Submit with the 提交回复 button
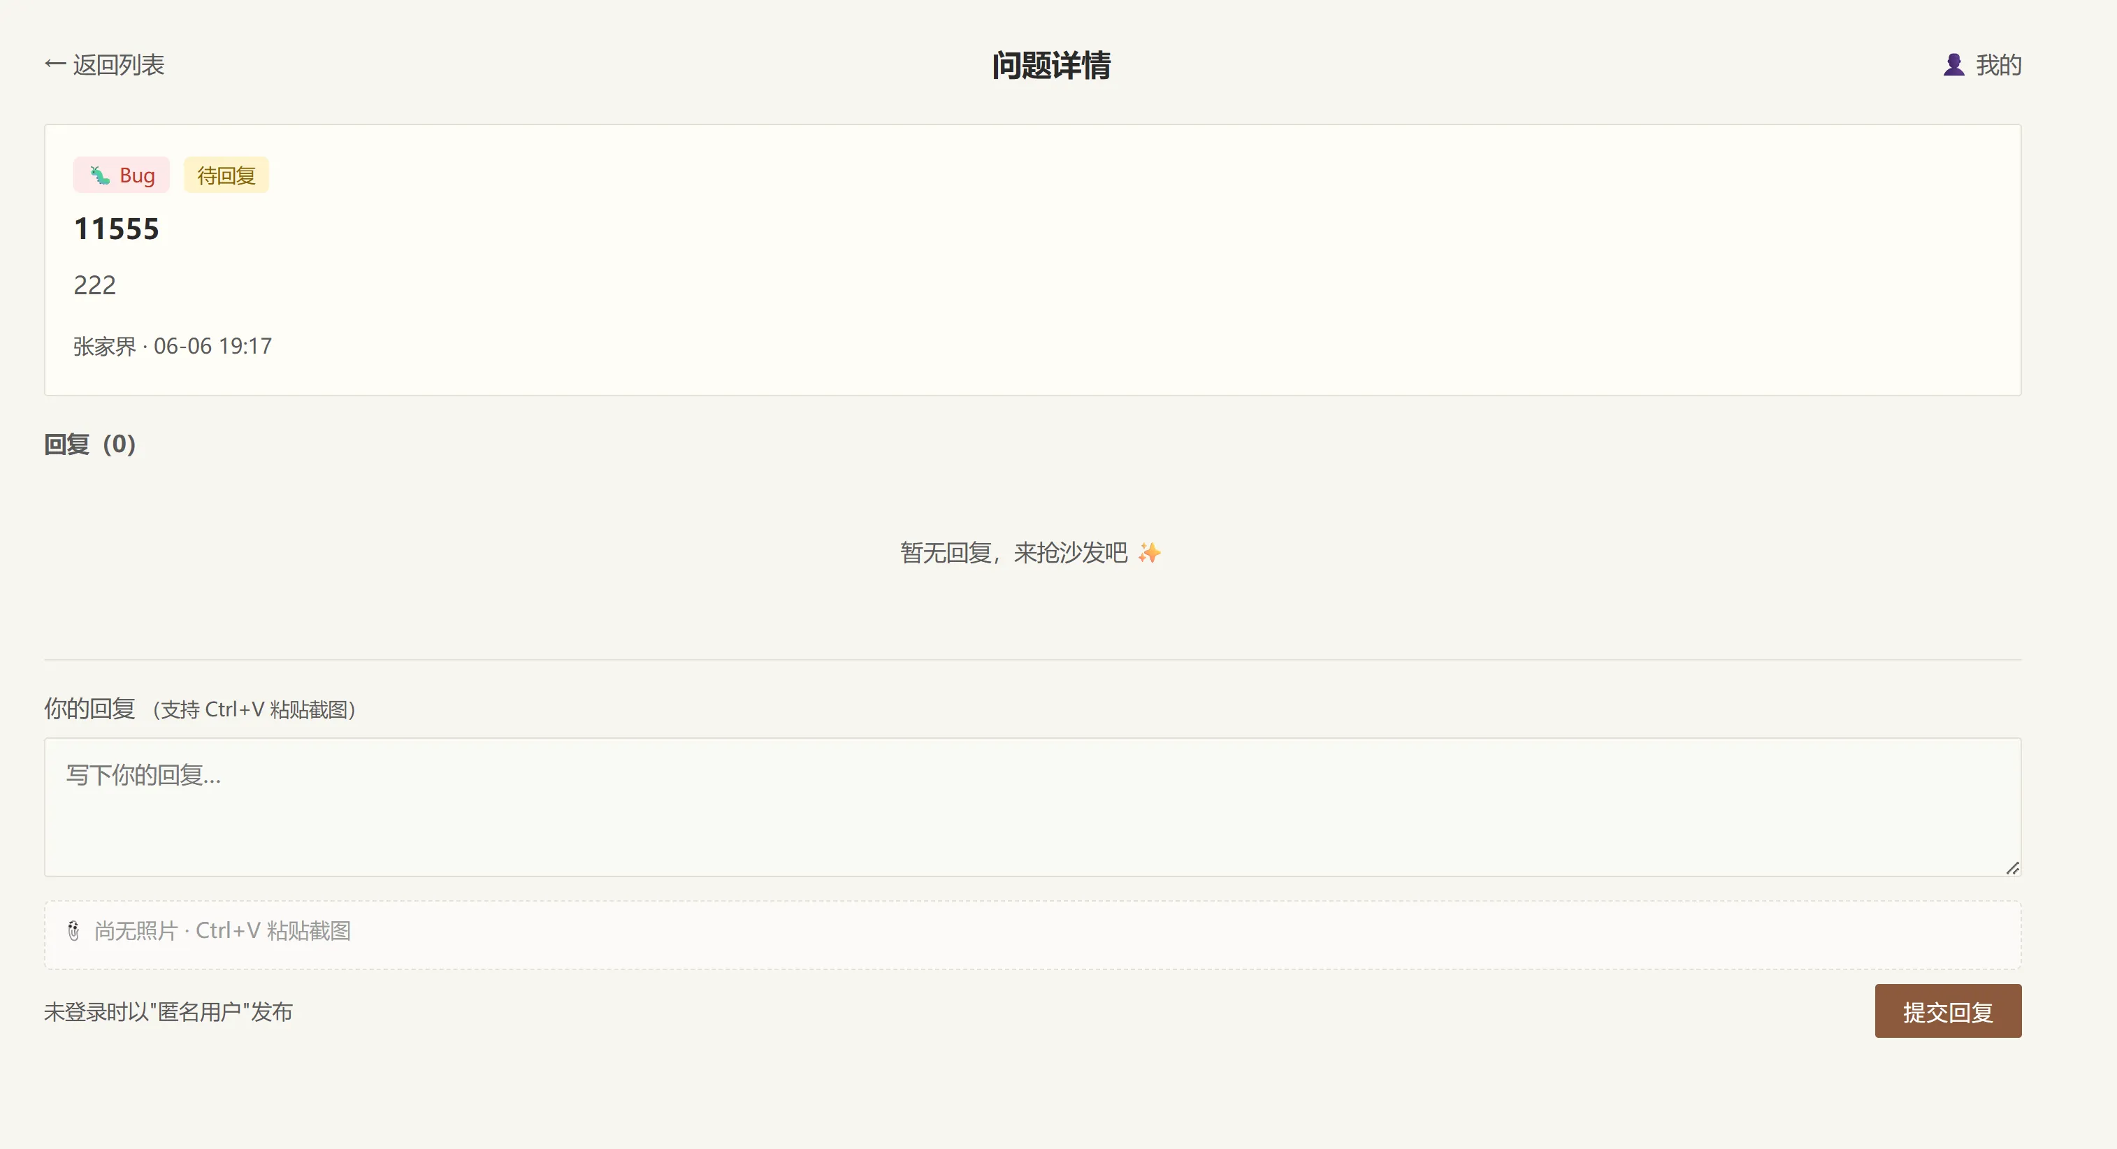Viewport: 2117px width, 1149px height. 1948,1011
